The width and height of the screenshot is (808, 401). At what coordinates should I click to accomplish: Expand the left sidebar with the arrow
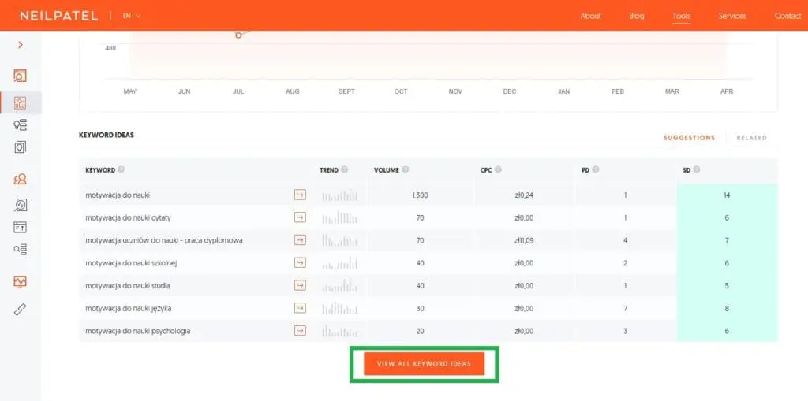[x=20, y=45]
